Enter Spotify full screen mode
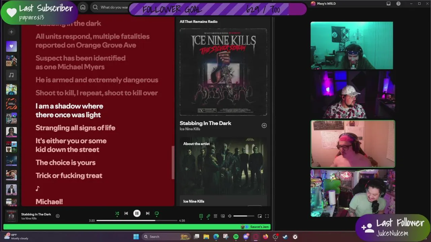The width and height of the screenshot is (431, 242). tap(267, 216)
